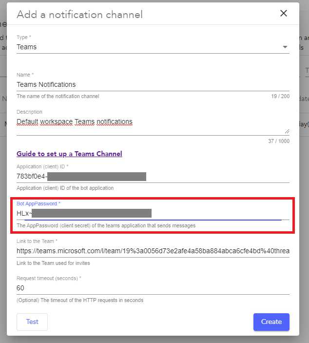Viewport: 309px width, 343px height.
Task: Click the Link to the Team label
Action: pos(37,241)
